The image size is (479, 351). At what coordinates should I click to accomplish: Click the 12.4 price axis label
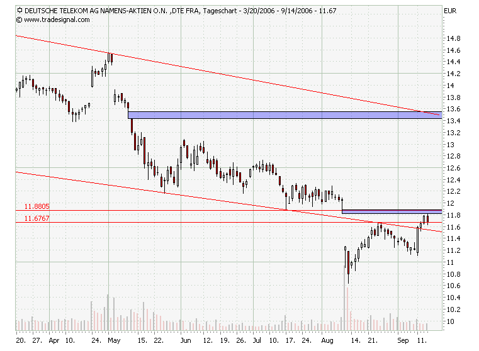click(x=453, y=180)
